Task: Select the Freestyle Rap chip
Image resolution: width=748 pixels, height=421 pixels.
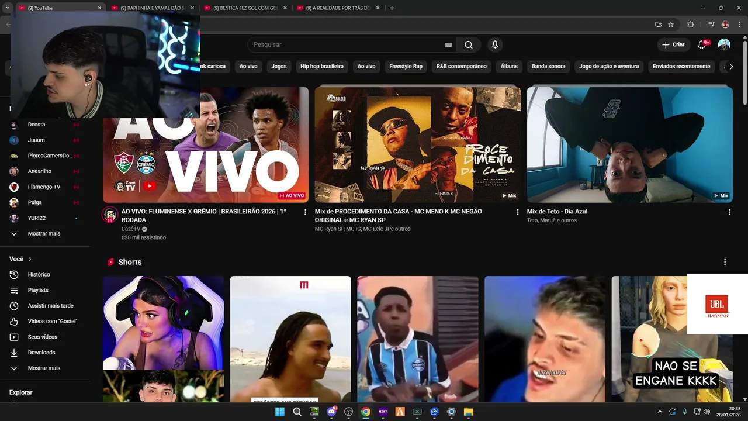Action: click(406, 67)
